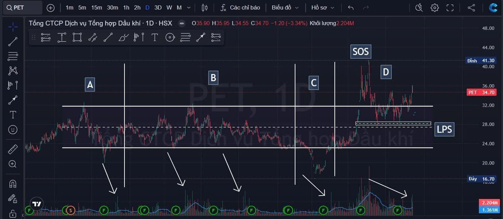Switch to 15m timeframe
This screenshot has height=219, width=503.
tap(97, 7)
